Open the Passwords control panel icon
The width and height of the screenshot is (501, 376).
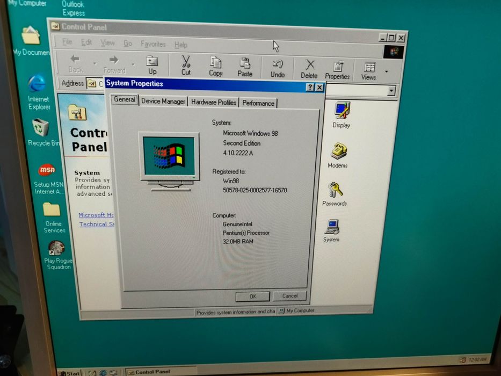click(x=335, y=194)
